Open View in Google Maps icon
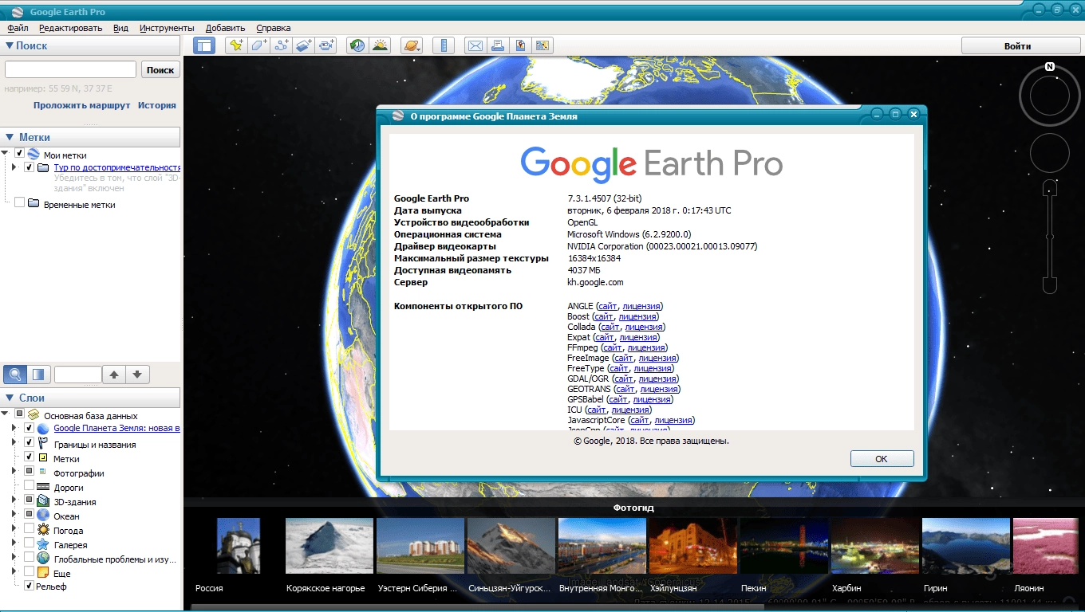1085x612 pixels. pyautogui.click(x=542, y=45)
